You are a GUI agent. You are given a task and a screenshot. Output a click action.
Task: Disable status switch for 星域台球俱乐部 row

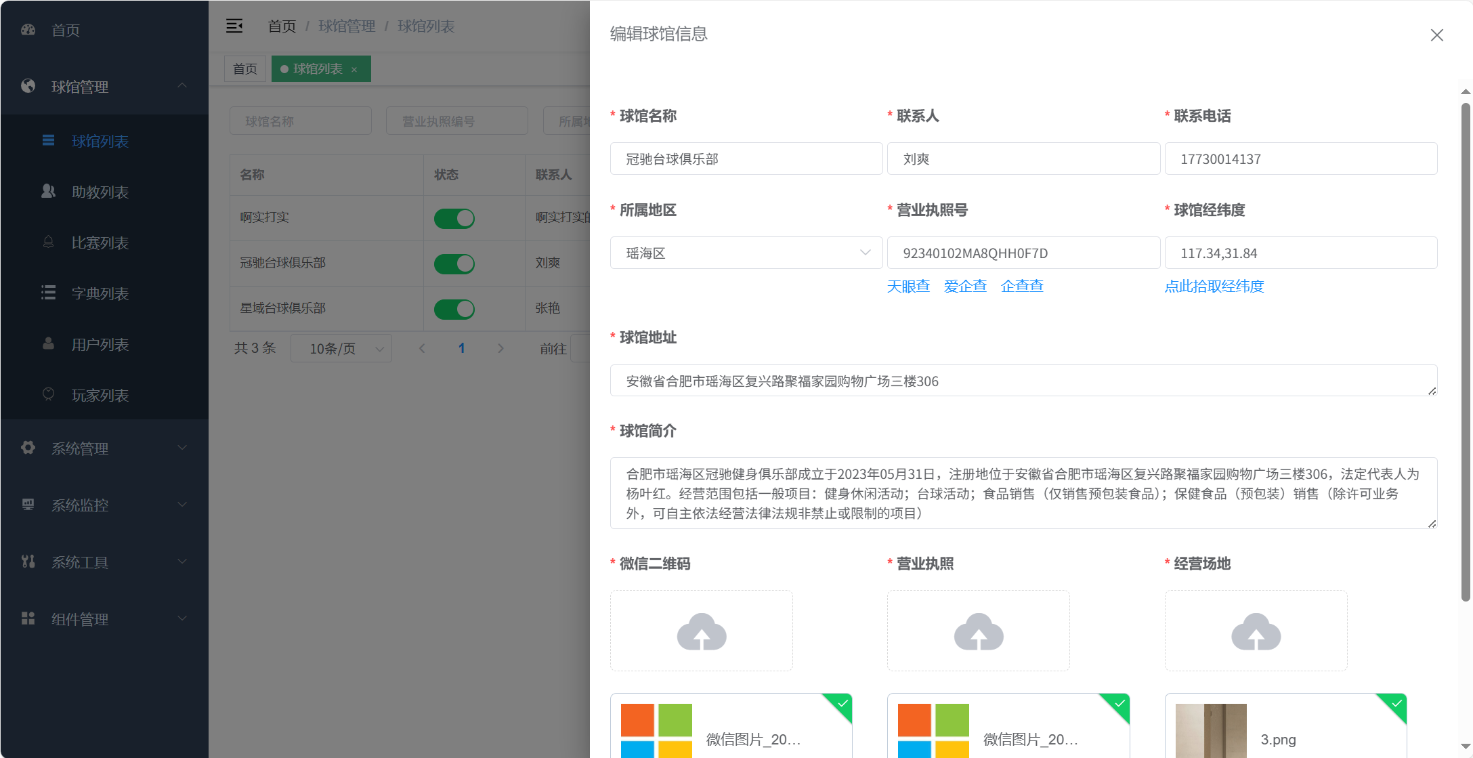[x=454, y=309]
